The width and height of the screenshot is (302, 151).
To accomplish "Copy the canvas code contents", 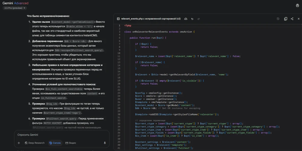I will click(286, 19).
